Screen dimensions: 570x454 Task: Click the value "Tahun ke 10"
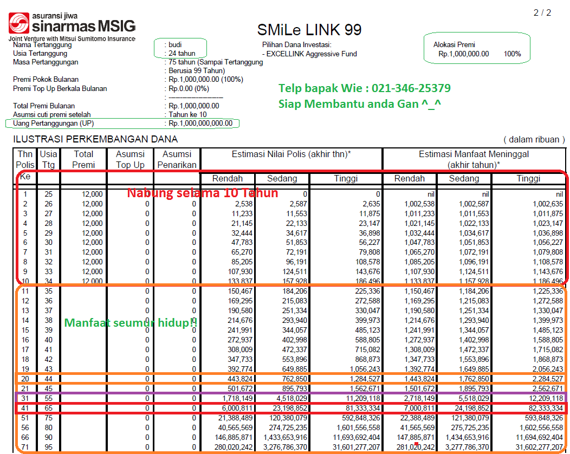pyautogui.click(x=187, y=114)
